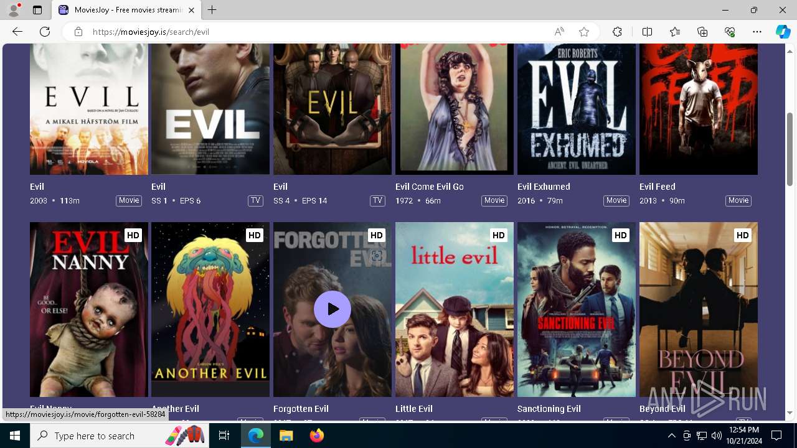Screen dimensions: 797x448
Task: Click the Movie tag under Evil Feed
Action: (x=738, y=200)
